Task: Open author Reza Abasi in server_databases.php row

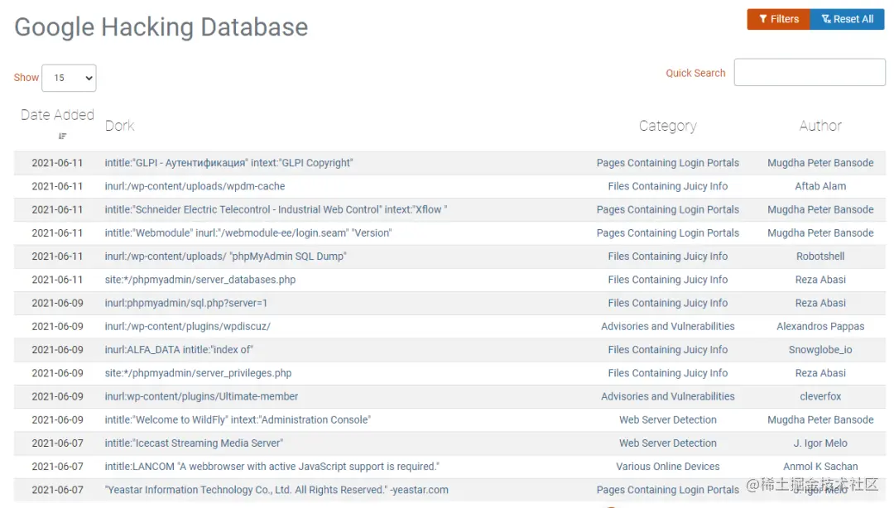Action: tap(820, 280)
